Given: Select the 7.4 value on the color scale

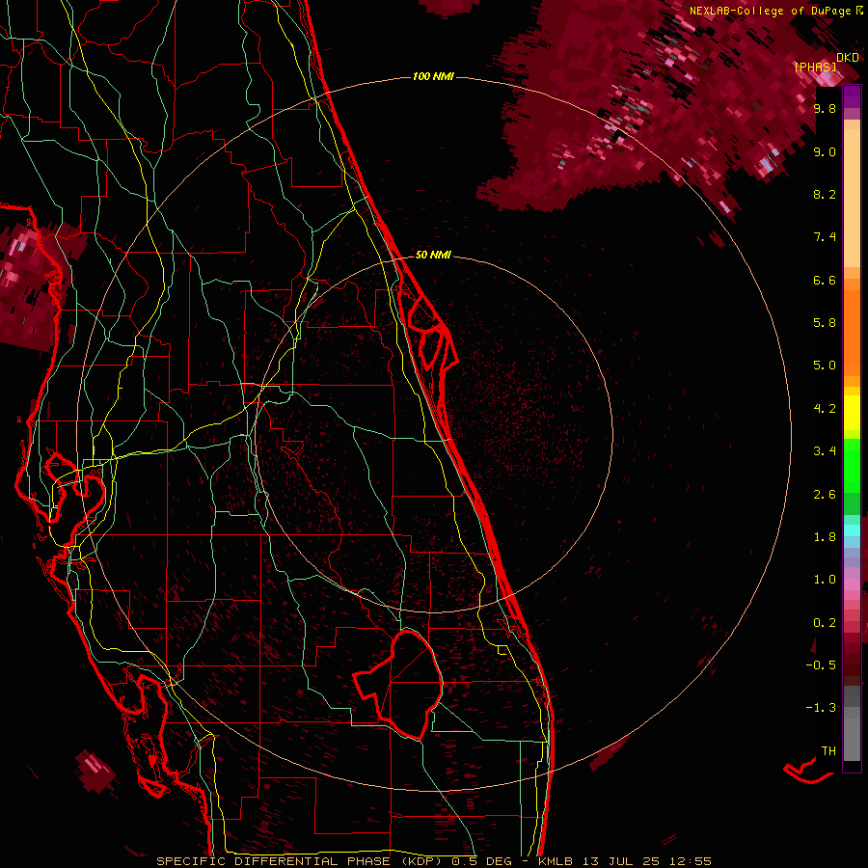Looking at the screenshot, I should click(825, 237).
